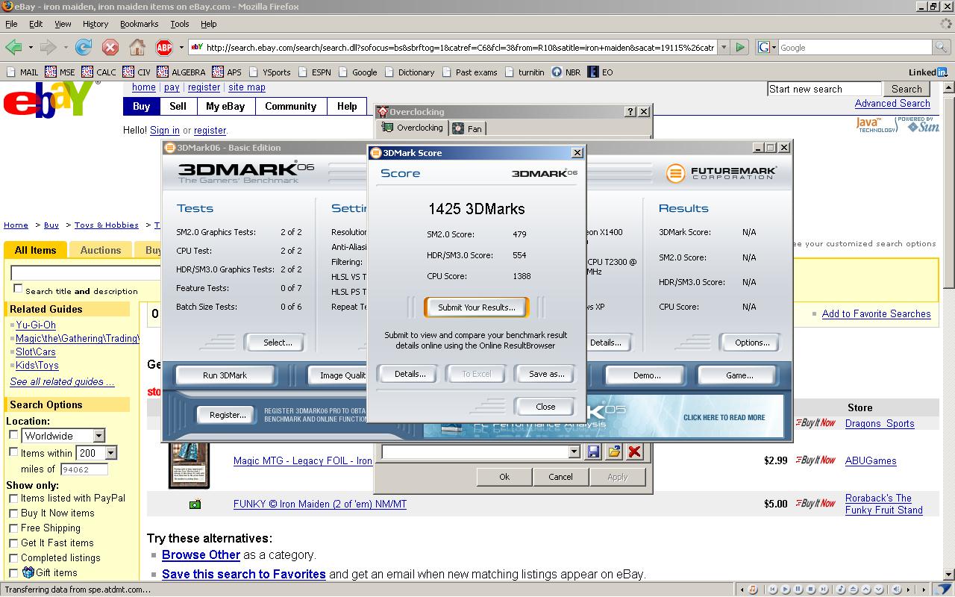
Task: Click the red X delete profile icon
Action: click(x=634, y=451)
